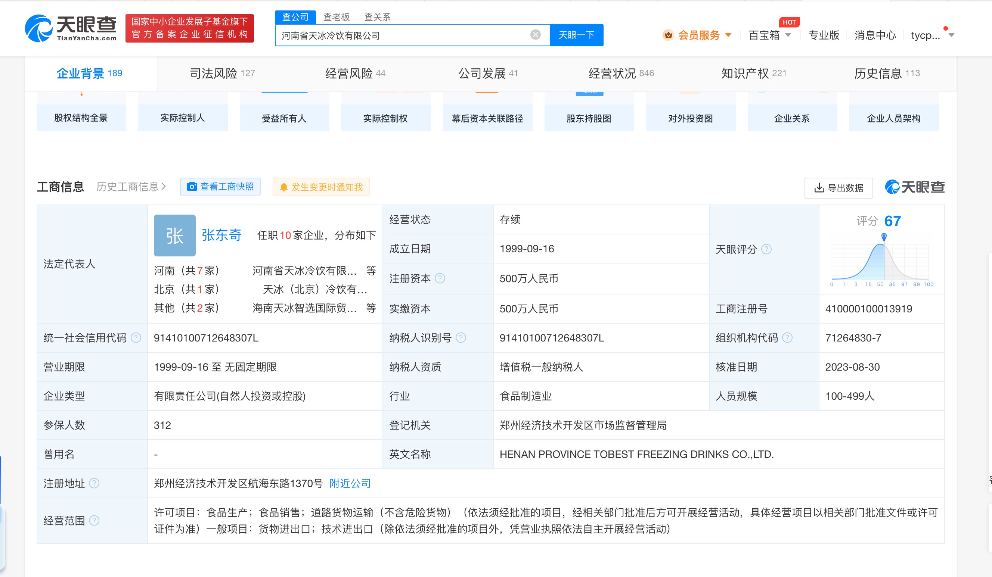The image size is (992, 577).
Task: Click help icon beside 天眼评分
Action: click(766, 249)
